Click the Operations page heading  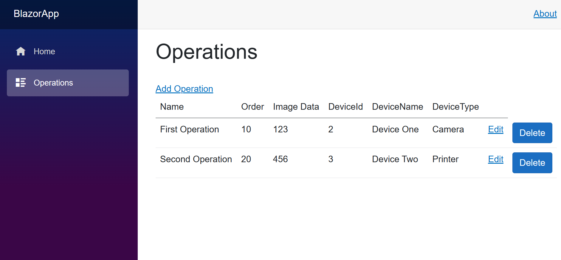pos(206,52)
